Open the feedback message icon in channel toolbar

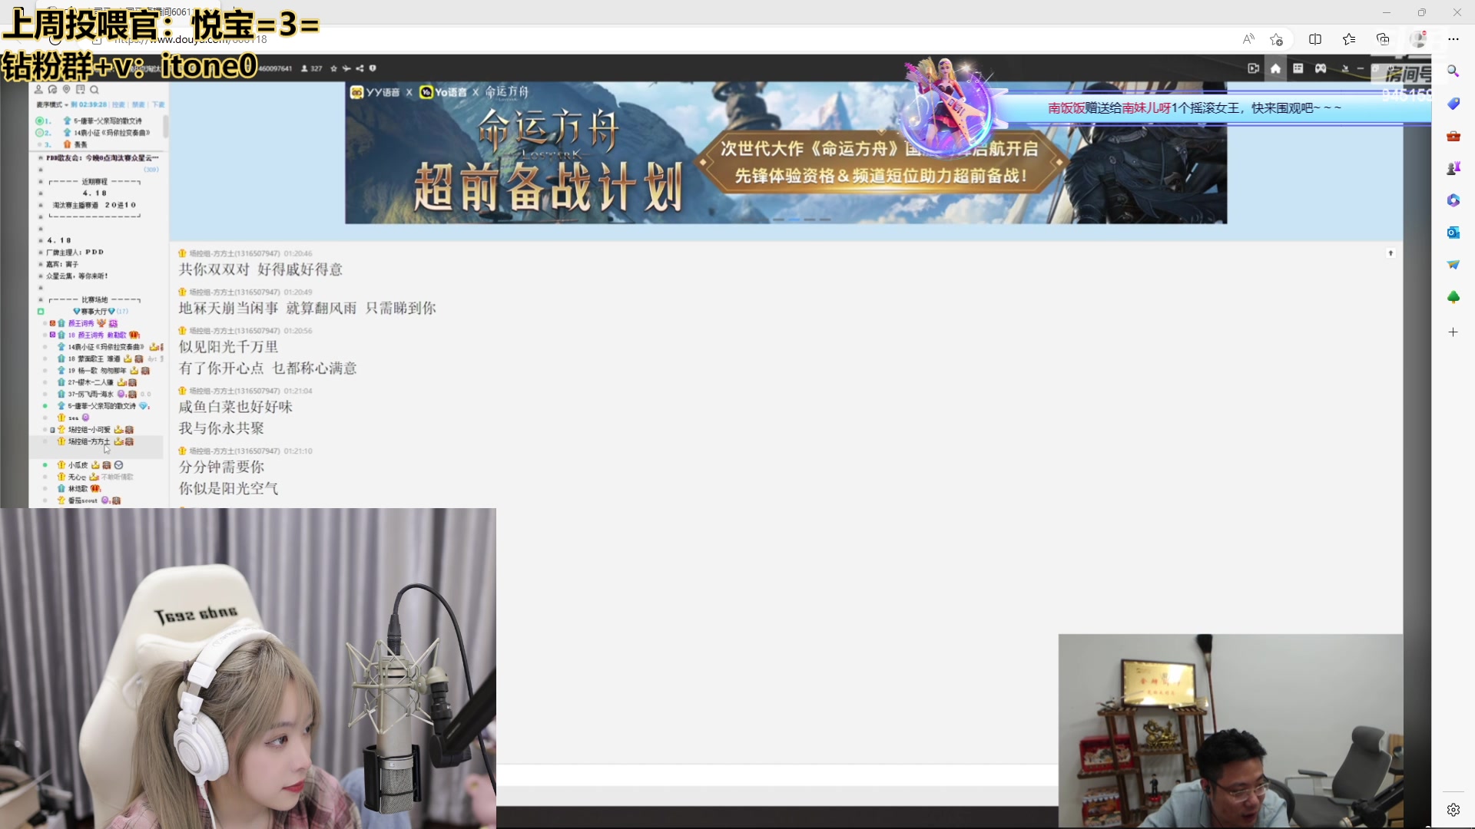tap(80, 90)
